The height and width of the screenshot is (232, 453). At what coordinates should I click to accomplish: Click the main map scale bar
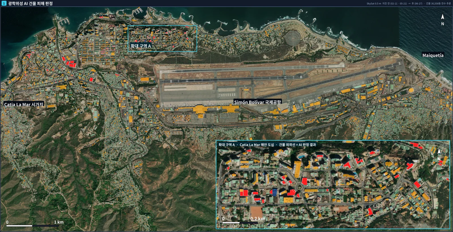click(33, 226)
